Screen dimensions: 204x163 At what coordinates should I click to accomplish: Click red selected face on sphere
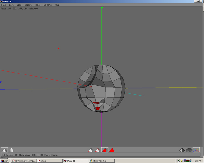tap(98, 109)
